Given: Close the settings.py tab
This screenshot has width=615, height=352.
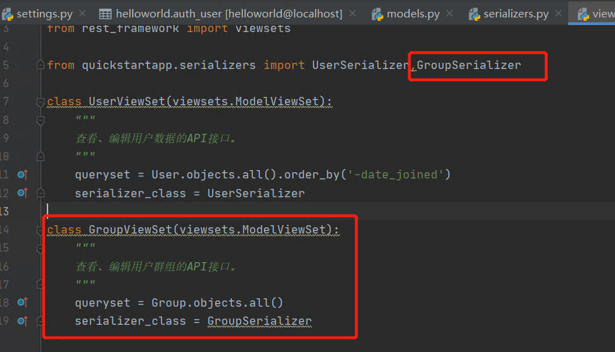Looking at the screenshot, I should pos(82,14).
